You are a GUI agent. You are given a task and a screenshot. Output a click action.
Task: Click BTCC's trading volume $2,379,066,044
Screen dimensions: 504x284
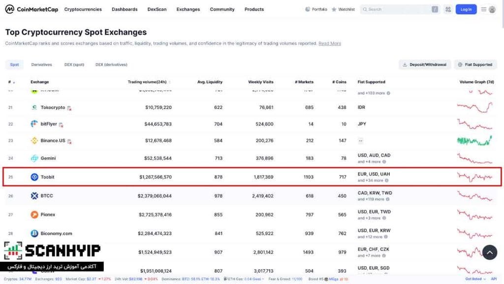[155, 196]
